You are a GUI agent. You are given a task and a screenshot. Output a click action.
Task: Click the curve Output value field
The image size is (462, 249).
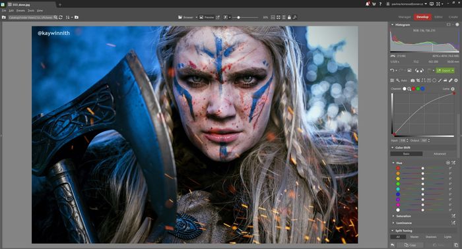click(x=424, y=140)
